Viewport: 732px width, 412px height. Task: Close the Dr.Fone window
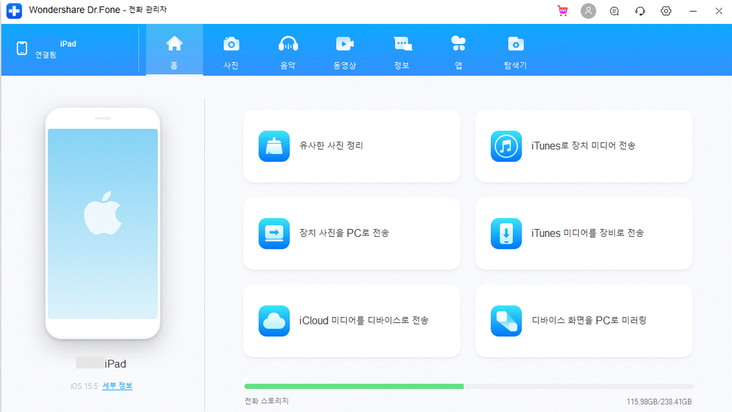point(719,11)
